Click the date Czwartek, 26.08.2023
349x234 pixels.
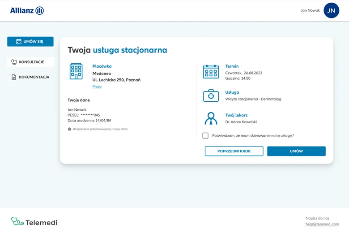pos(244,73)
